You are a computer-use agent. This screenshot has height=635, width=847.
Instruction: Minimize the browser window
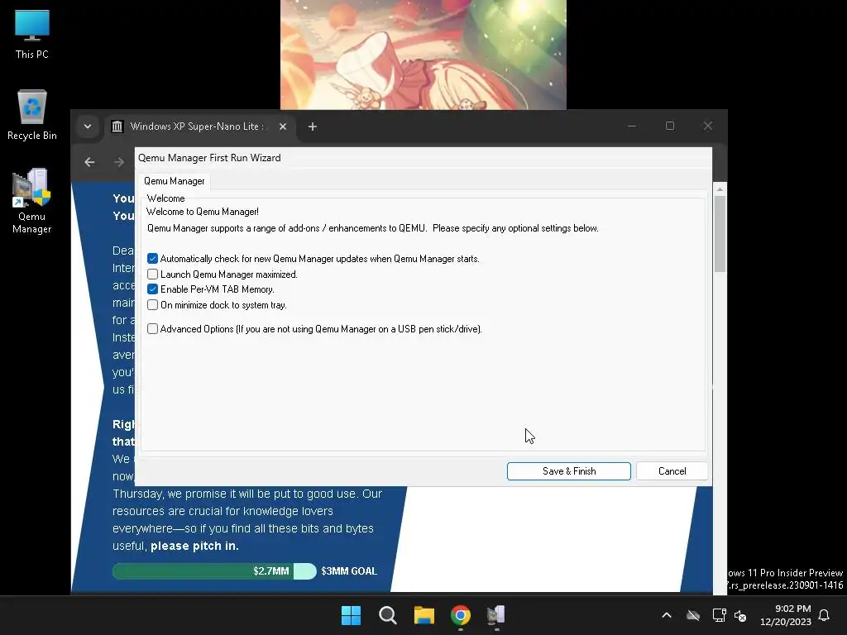tap(632, 127)
